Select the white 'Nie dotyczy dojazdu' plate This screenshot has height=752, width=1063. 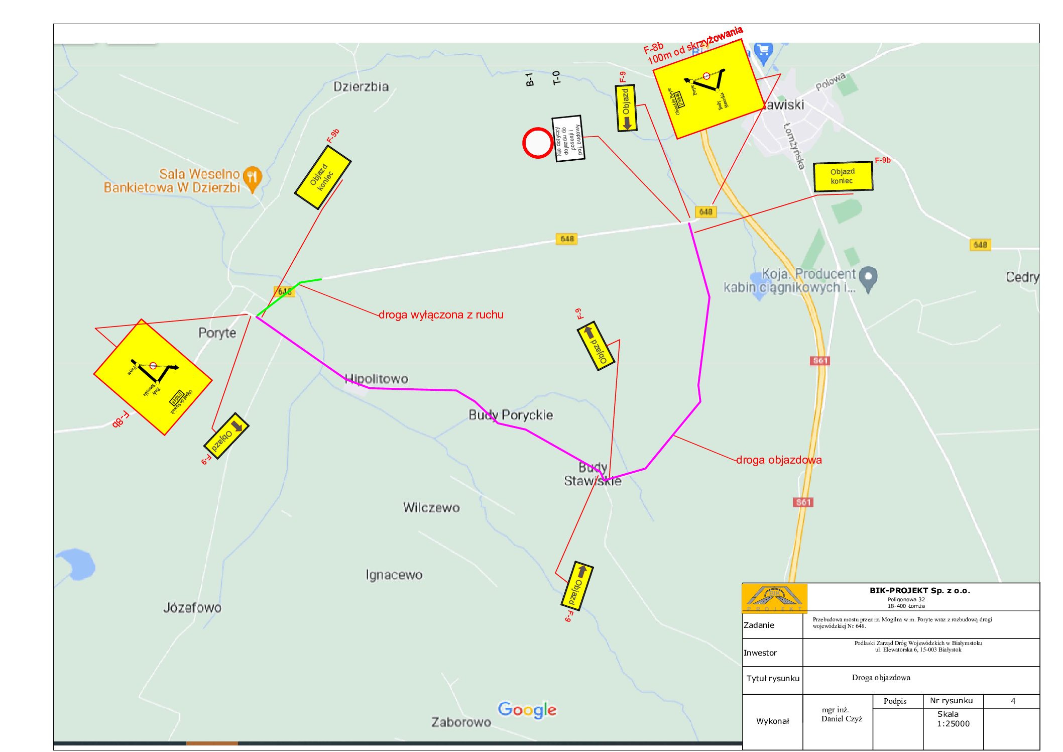pos(568,139)
